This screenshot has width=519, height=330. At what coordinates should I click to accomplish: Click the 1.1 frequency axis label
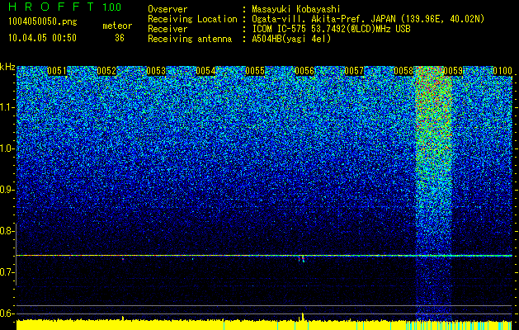click(7, 107)
